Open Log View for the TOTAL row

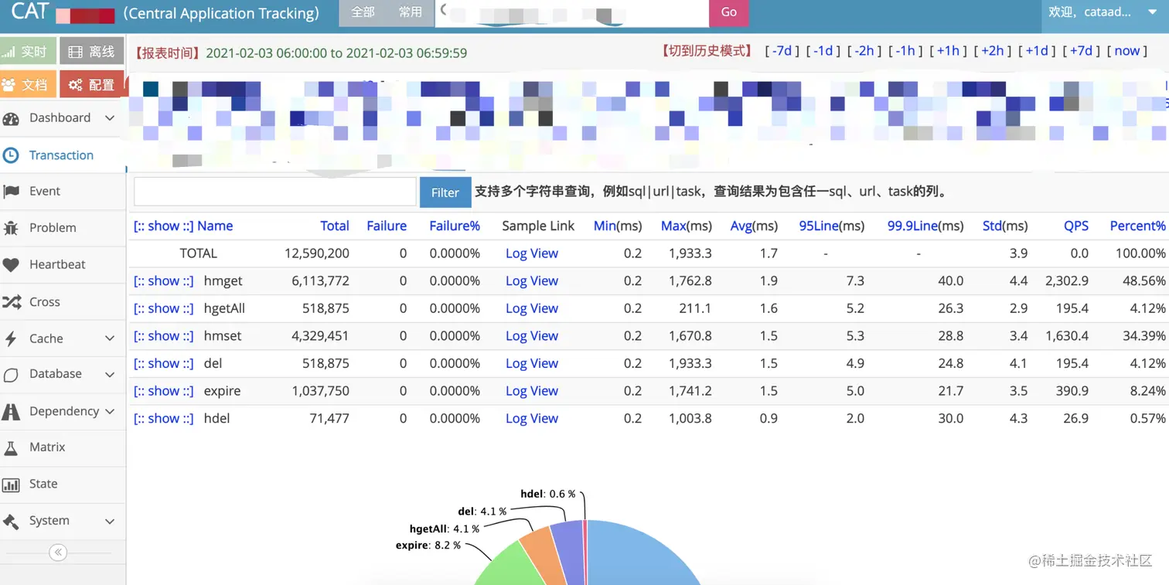pyautogui.click(x=532, y=253)
